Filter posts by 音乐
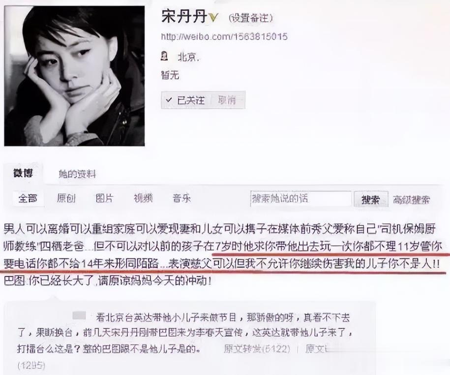Screen dimensions: 450x375 (x=181, y=198)
